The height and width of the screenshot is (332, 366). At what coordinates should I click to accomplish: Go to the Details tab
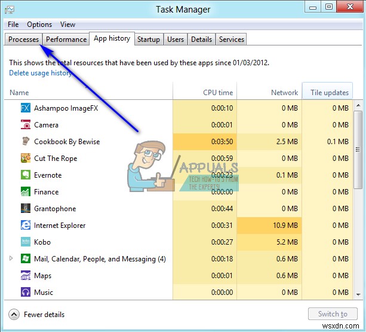(x=201, y=39)
